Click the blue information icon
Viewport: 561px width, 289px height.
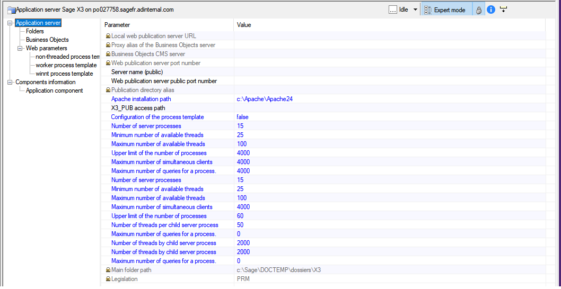491,10
